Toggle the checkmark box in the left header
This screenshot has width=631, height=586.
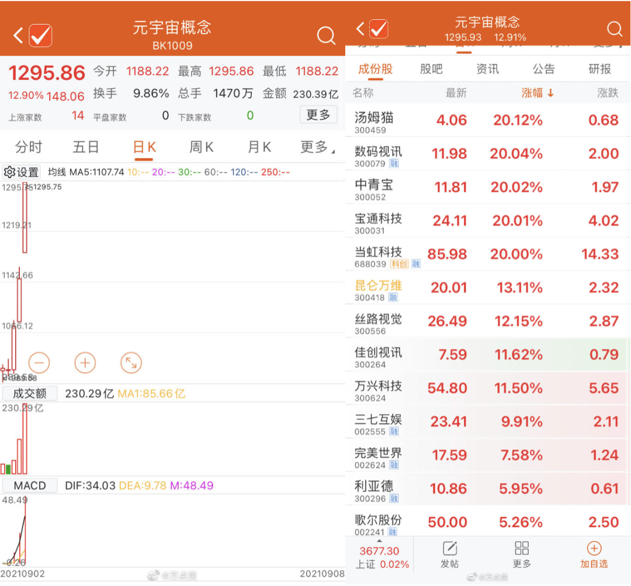click(x=41, y=36)
